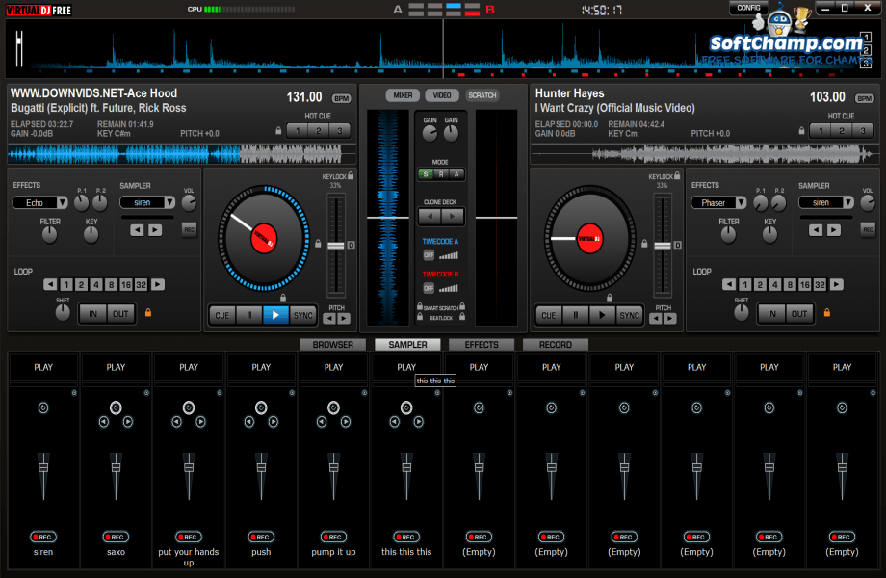
Task: Click left deck sampler REC button
Action: pyautogui.click(x=190, y=229)
